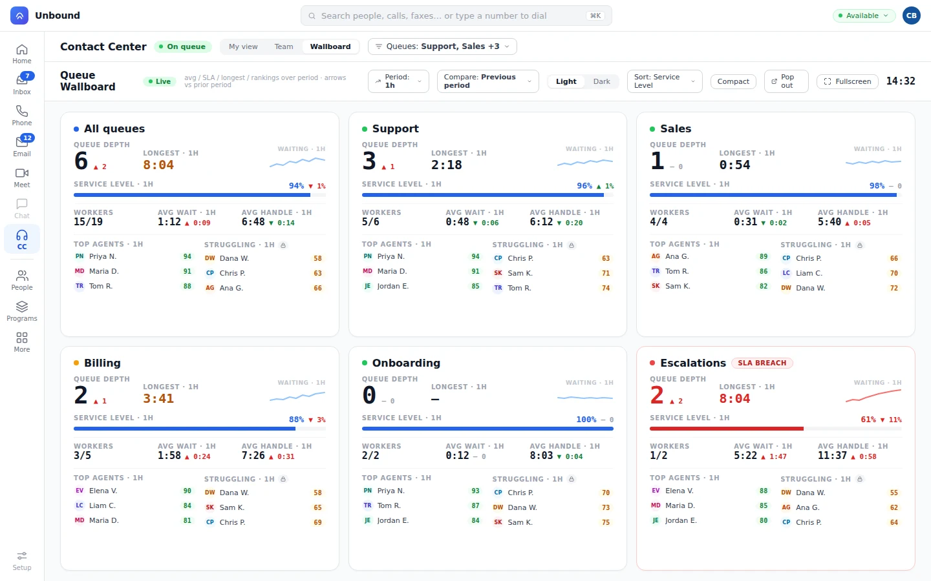Open Programs in the sidebar
Image resolution: width=931 pixels, height=581 pixels.
pyautogui.click(x=22, y=312)
